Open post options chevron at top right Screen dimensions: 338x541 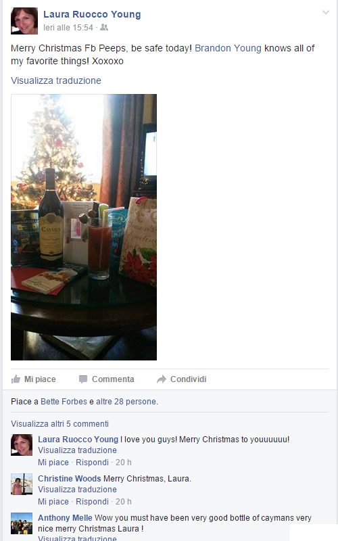(x=326, y=12)
